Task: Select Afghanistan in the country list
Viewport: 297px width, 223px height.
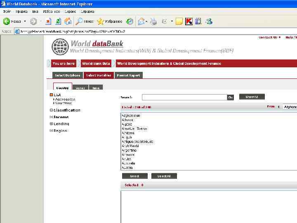Action: tap(131, 116)
